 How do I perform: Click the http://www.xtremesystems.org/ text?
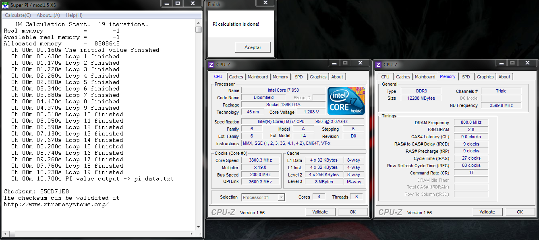click(56, 204)
